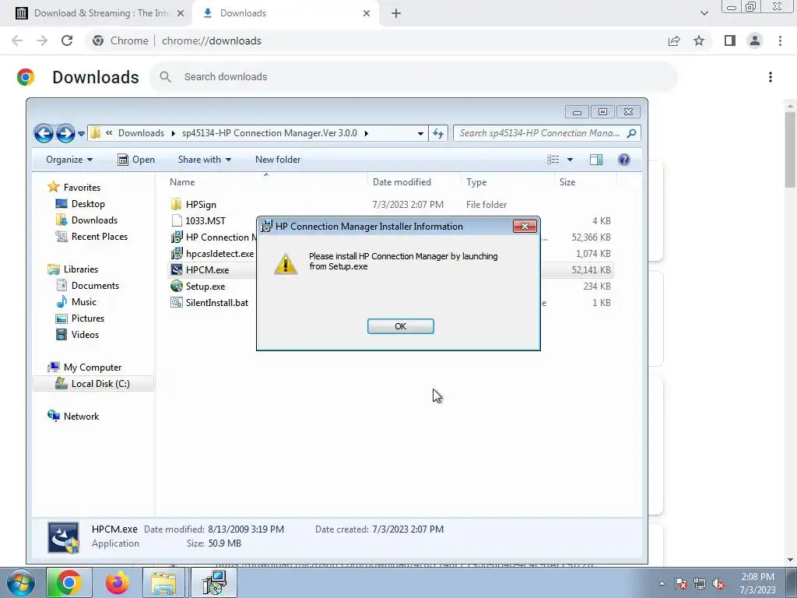Viewport: 797px width, 598px height.
Task: Change the view with the views icon
Action: [553, 160]
